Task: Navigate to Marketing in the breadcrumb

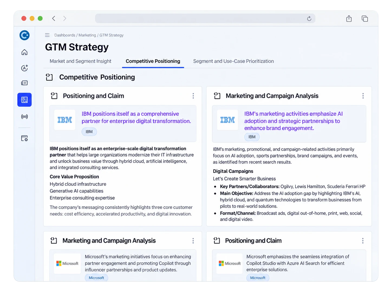Action: coord(87,35)
